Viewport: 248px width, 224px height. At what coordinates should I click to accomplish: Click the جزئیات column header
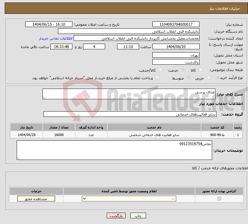[x=36, y=191]
